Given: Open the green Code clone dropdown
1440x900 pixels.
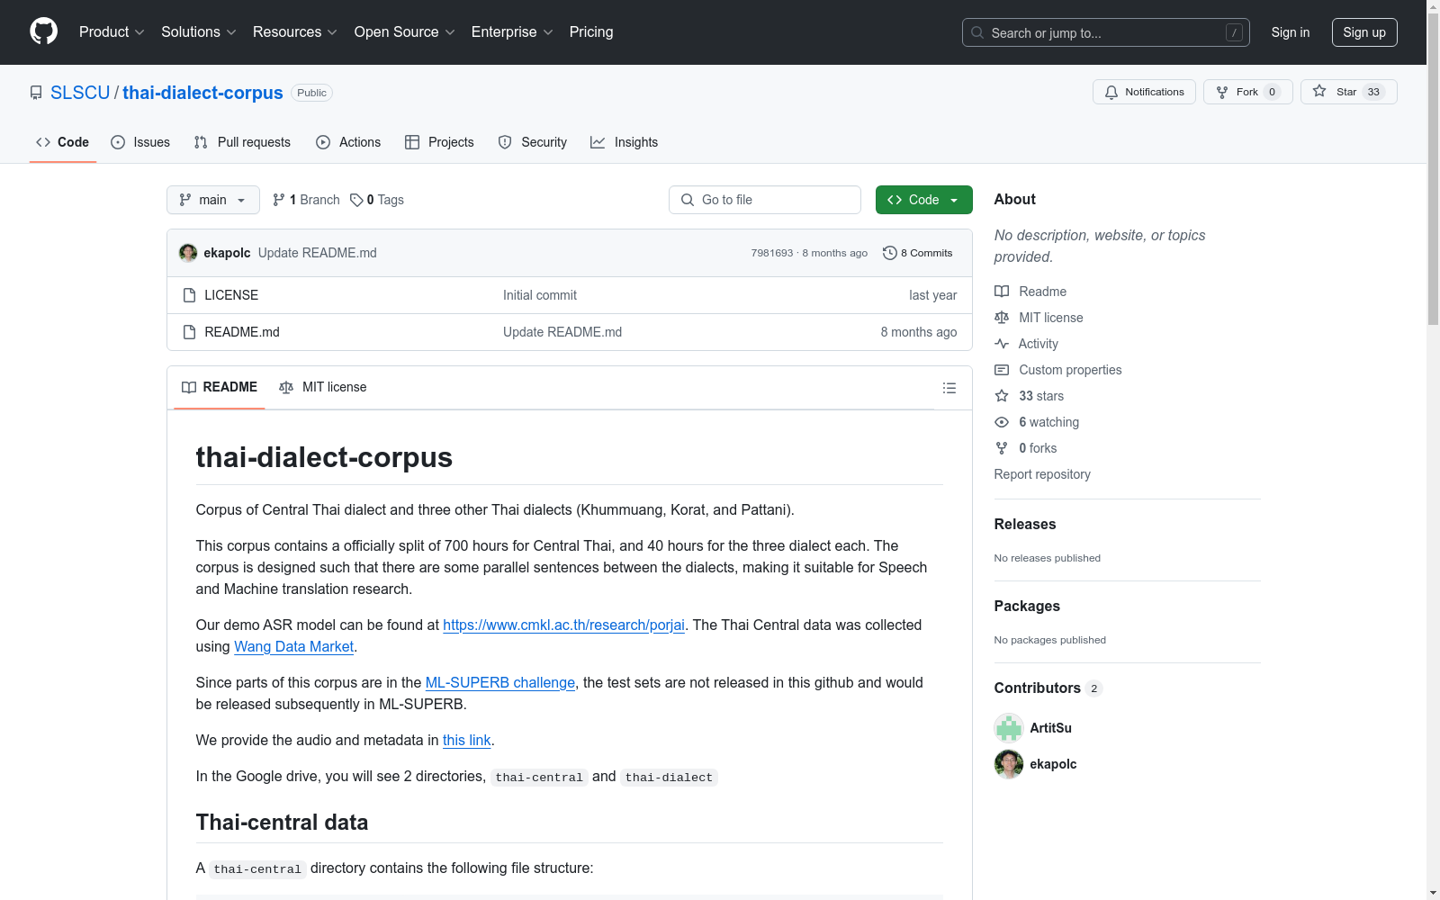Looking at the screenshot, I should click(923, 200).
